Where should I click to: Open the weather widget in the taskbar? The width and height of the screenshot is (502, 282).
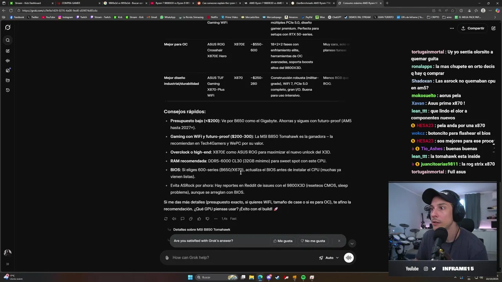tap(13, 277)
